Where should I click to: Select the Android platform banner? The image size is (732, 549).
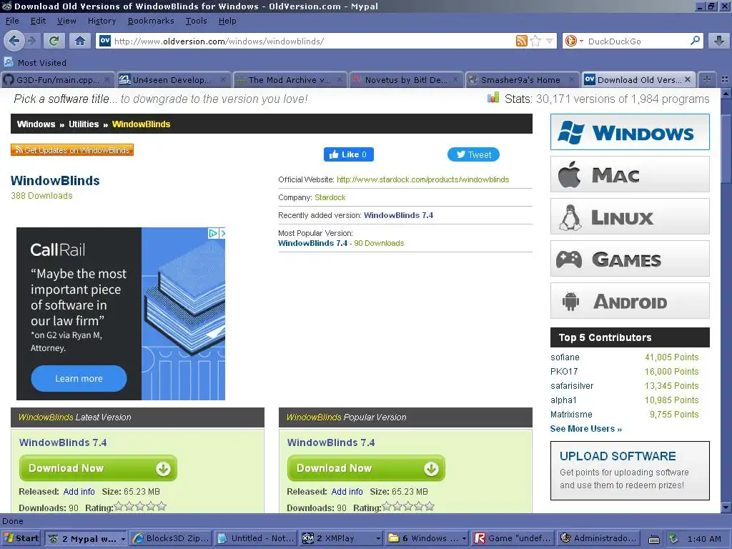(x=630, y=301)
